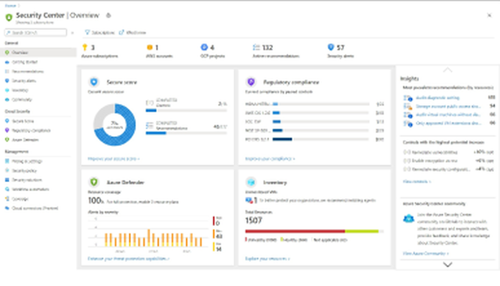
Task: Collapse the sidebar menu with chevron
Action: [x=72, y=32]
